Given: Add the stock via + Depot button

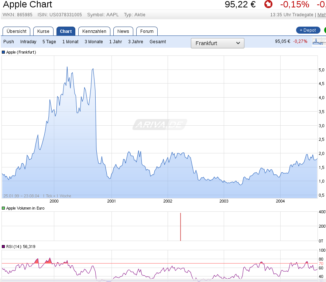Looking at the screenshot, I should click(308, 30).
